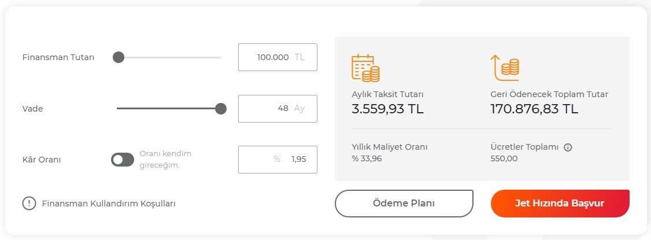Click the % 33,96 annual cost rate

367,158
